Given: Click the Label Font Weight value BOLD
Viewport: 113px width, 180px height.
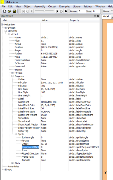Looking at the screenshot, I should pos(44,115).
